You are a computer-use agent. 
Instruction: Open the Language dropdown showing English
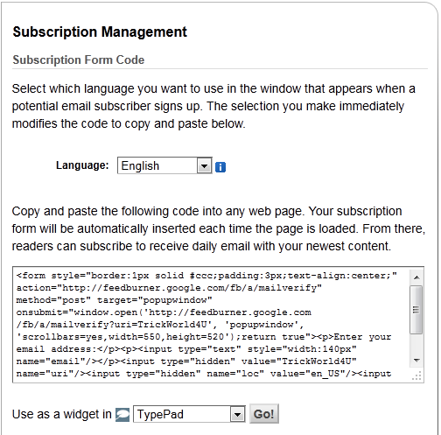164,165
